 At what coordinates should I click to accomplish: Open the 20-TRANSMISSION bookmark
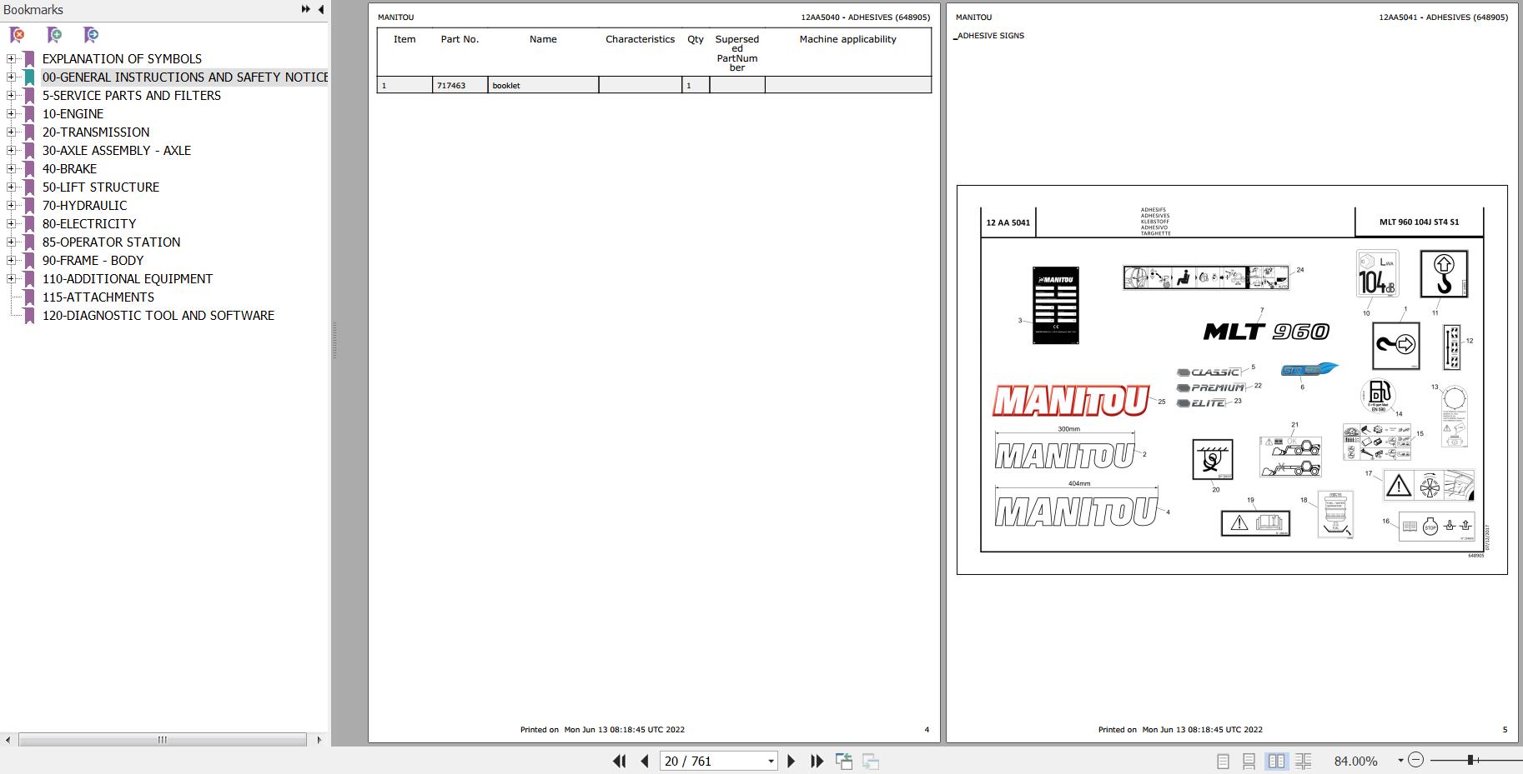(96, 132)
